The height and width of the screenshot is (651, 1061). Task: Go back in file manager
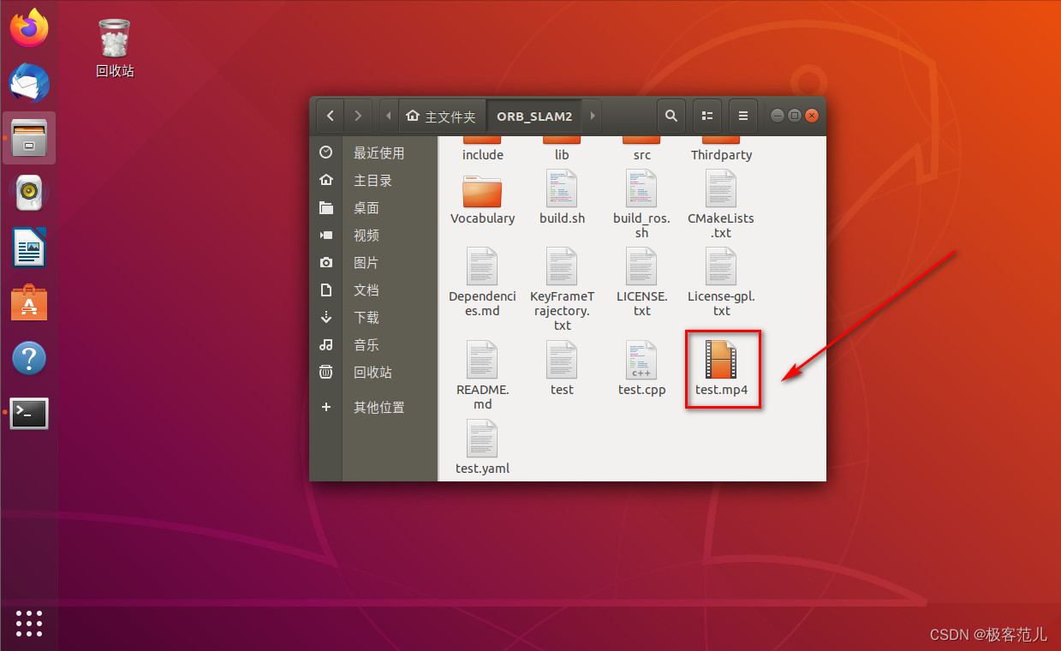click(331, 116)
